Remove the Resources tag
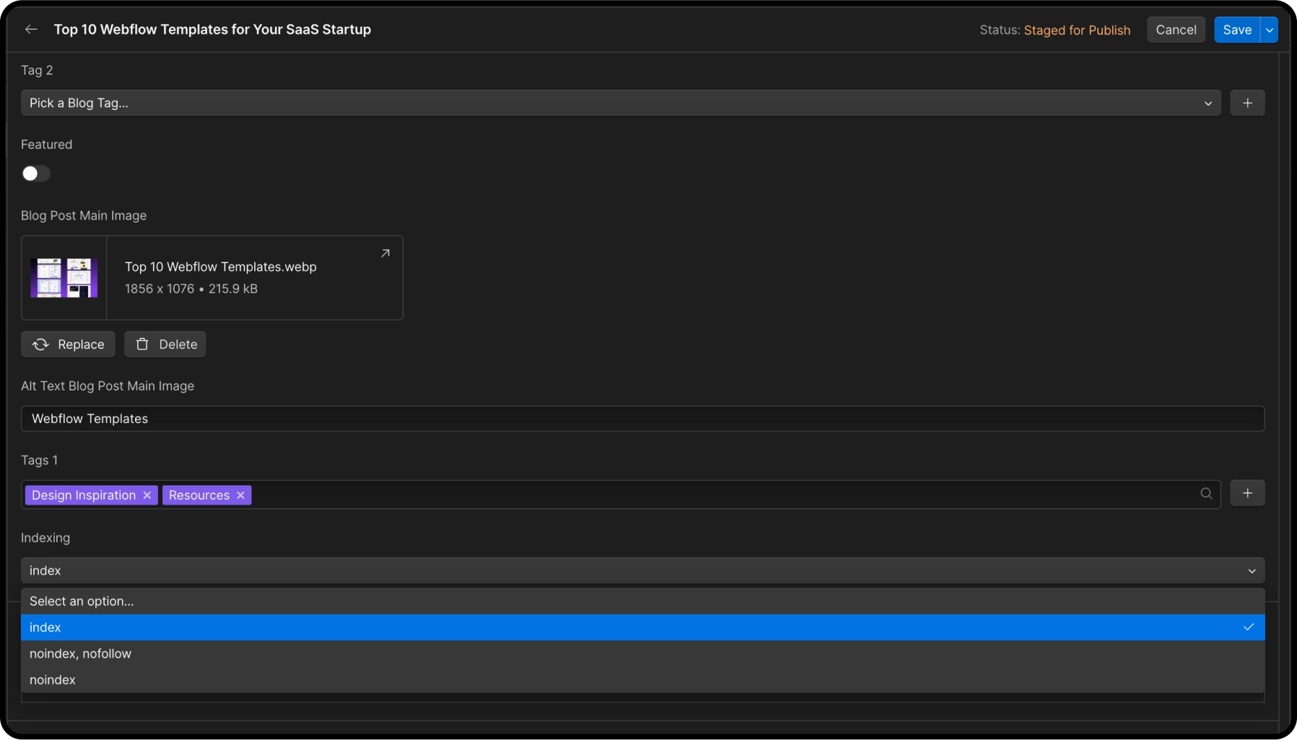This screenshot has height=740, width=1297. [240, 495]
